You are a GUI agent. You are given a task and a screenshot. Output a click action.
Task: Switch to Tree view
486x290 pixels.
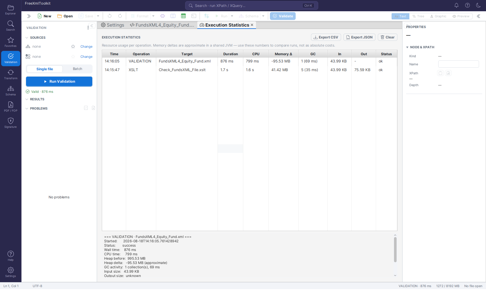(418, 16)
